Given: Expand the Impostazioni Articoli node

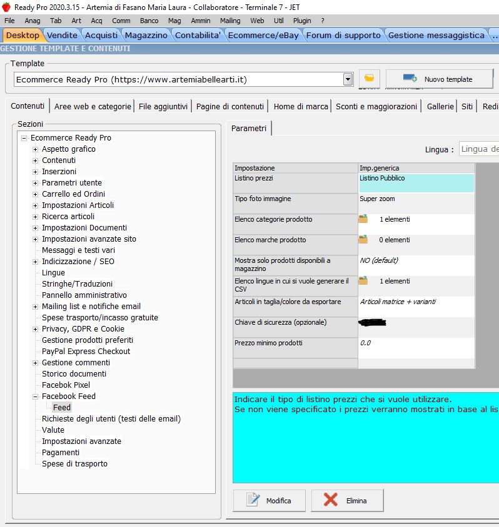Looking at the screenshot, I should [36, 205].
